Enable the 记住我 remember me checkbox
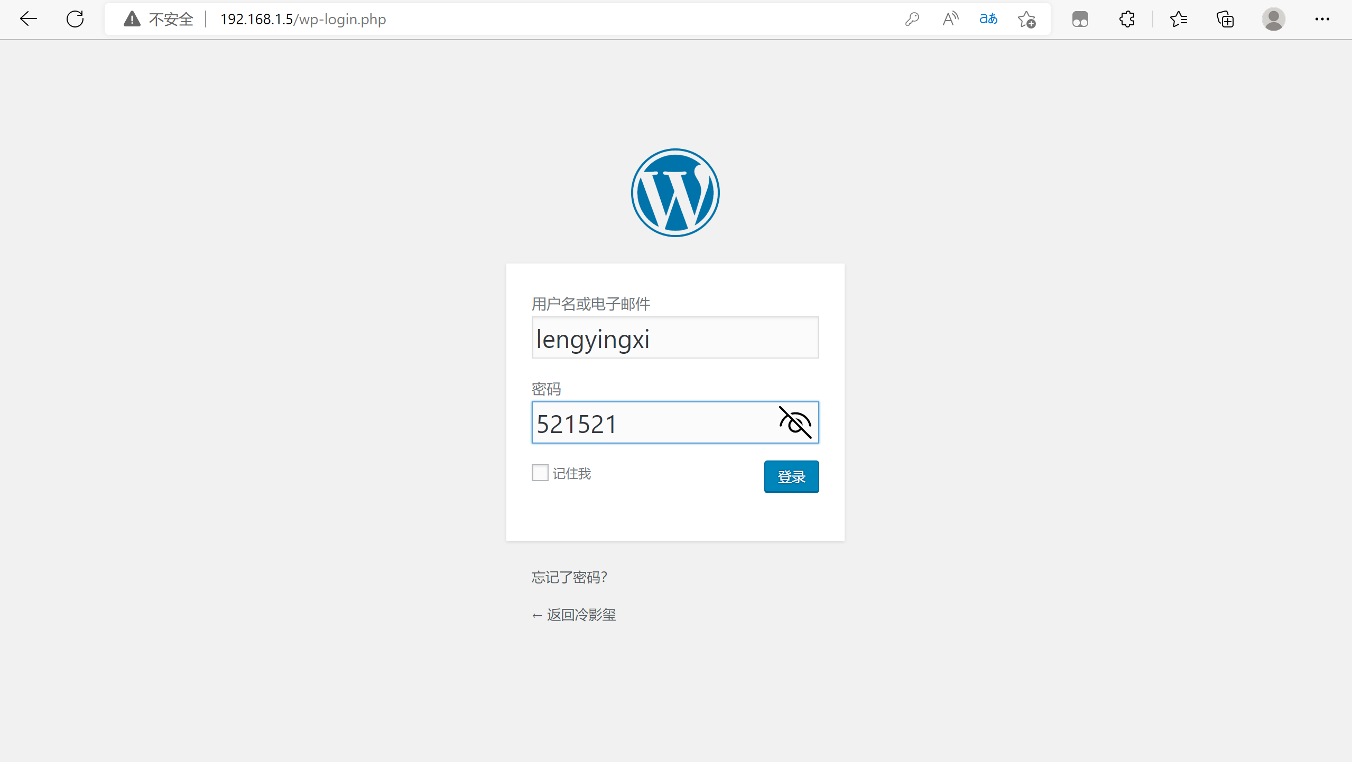 point(539,473)
